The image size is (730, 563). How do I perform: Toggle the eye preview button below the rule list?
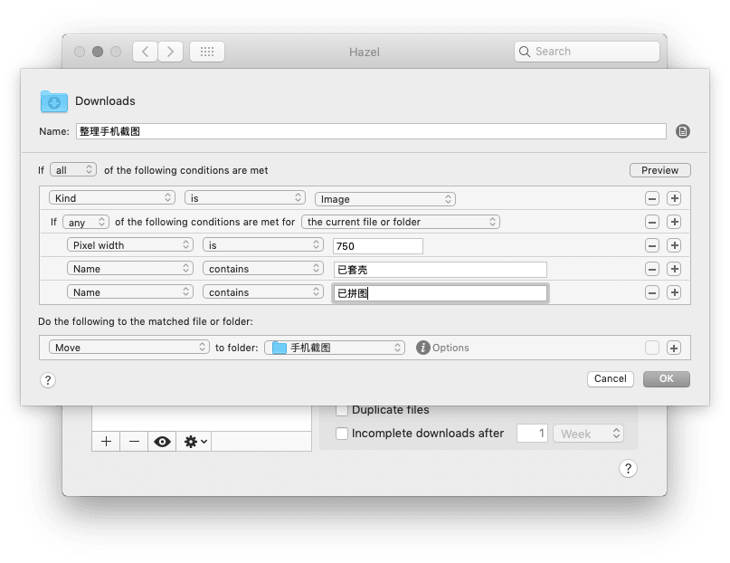[x=162, y=441]
